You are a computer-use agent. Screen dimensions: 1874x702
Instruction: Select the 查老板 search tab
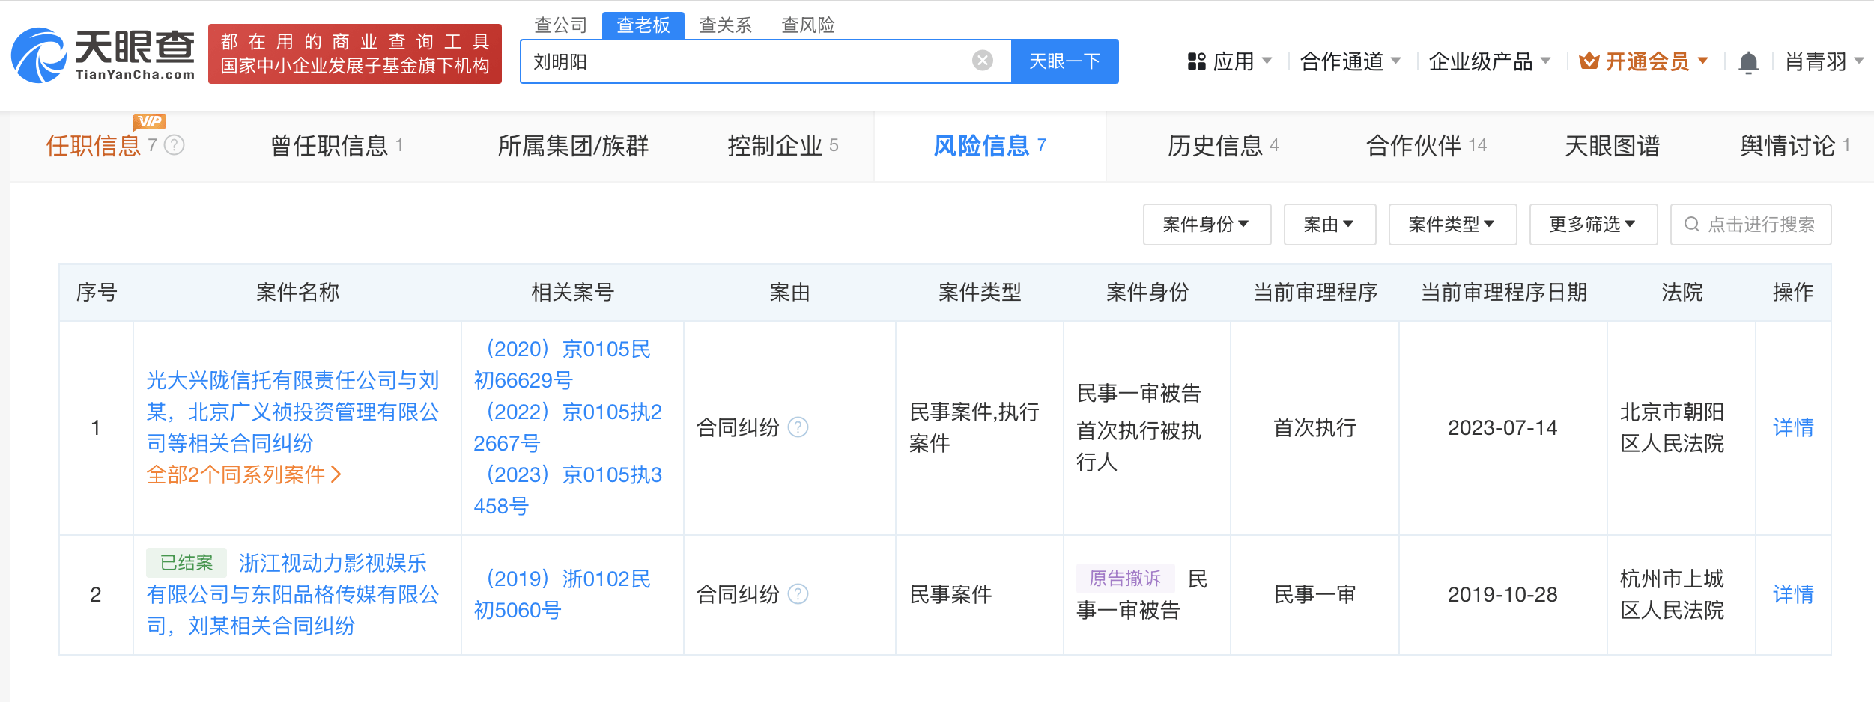643,25
